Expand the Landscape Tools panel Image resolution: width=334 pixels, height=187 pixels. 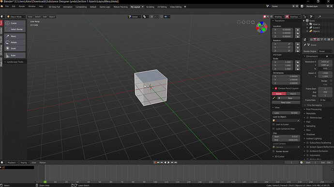click(x=15, y=62)
